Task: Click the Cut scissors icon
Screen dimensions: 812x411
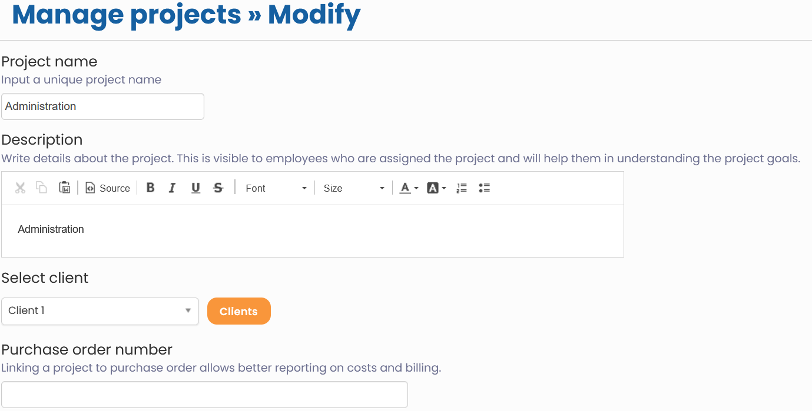Action: pyautogui.click(x=21, y=188)
